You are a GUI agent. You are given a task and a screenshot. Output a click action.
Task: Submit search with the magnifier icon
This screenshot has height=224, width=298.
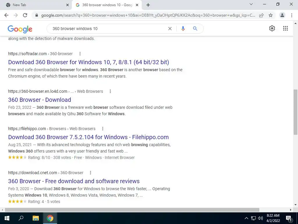click(195, 29)
